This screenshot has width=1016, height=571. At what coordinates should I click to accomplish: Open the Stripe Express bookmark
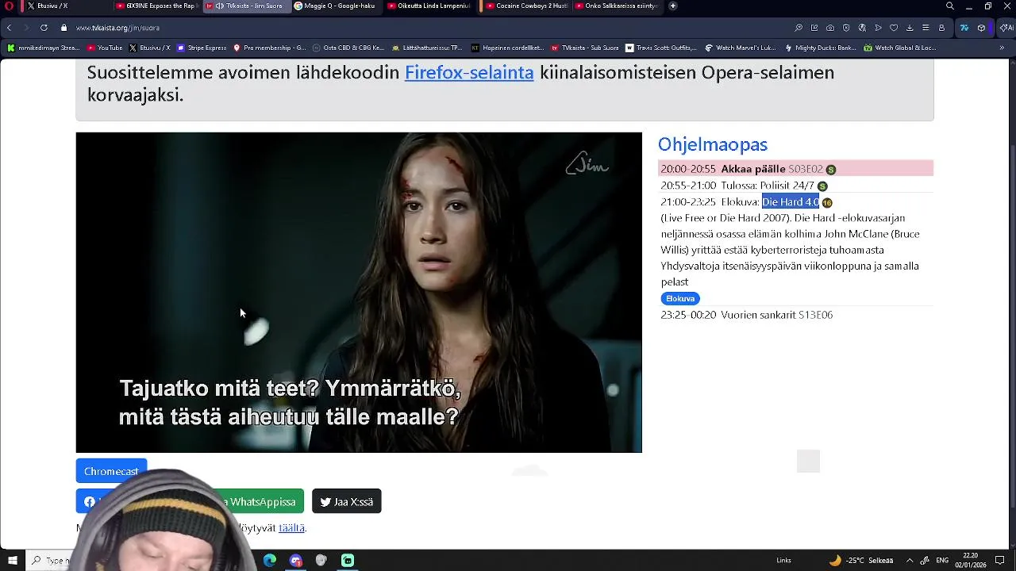tap(202, 48)
